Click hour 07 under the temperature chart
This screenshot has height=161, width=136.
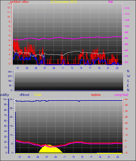(x=47, y=157)
